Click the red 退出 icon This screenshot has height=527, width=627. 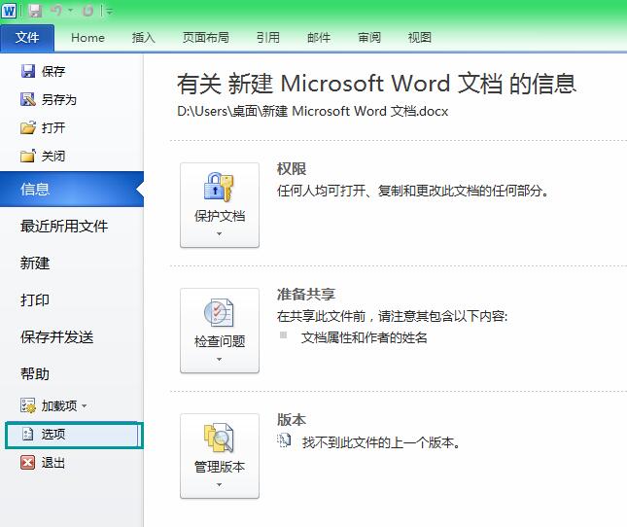(28, 463)
